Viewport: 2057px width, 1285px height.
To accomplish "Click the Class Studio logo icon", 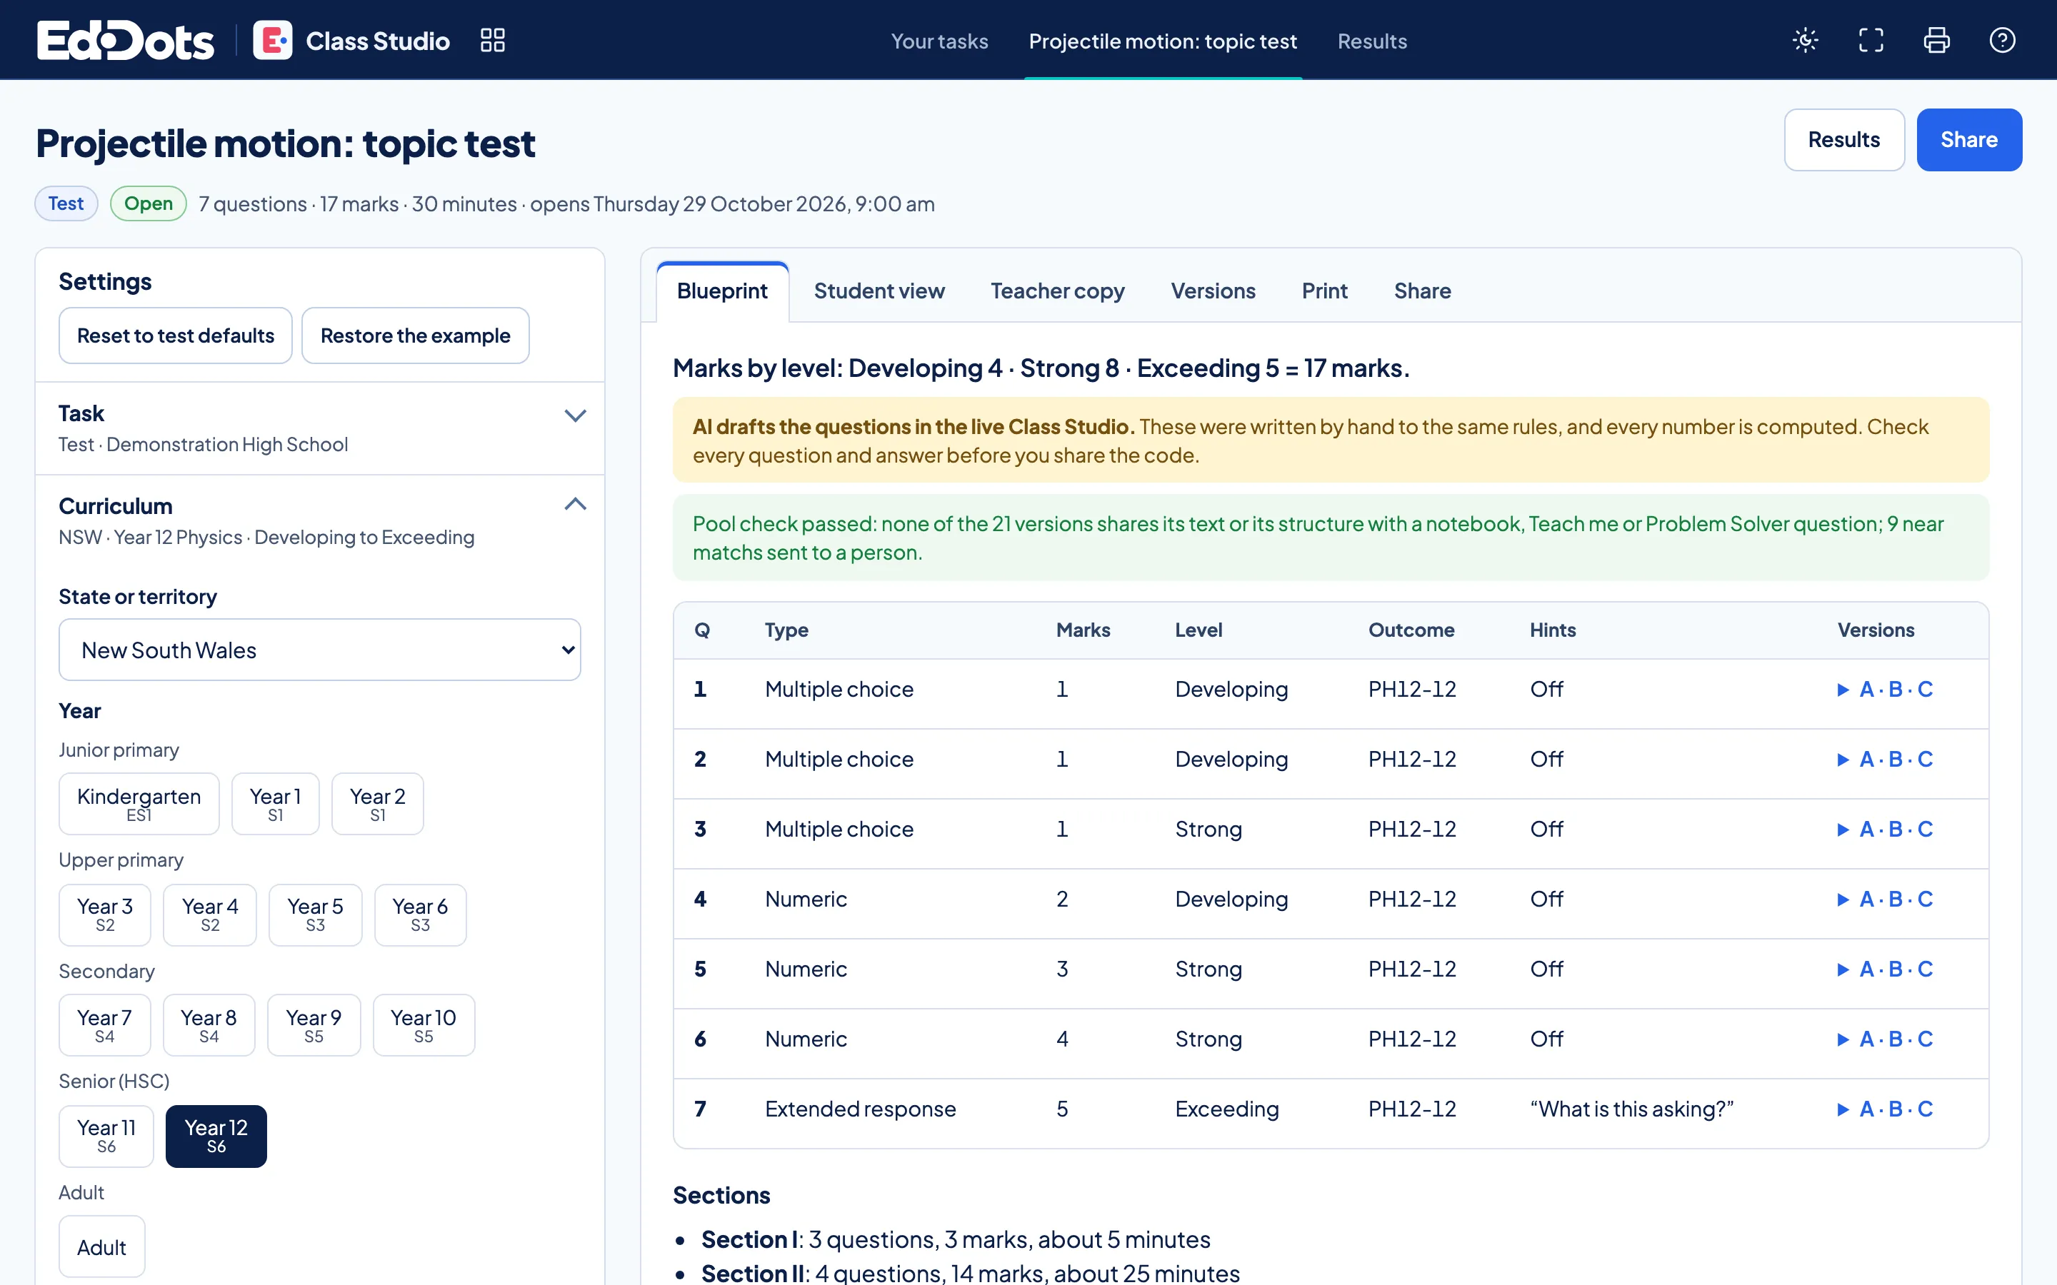I will pos(272,40).
